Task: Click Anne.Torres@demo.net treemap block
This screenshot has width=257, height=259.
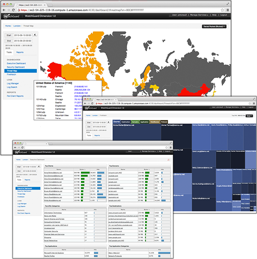Action: click(x=176, y=136)
